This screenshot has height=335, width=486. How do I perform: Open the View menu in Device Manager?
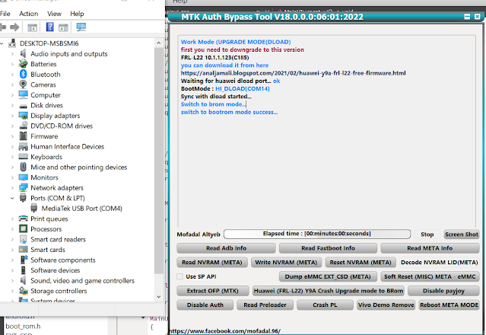tap(54, 14)
